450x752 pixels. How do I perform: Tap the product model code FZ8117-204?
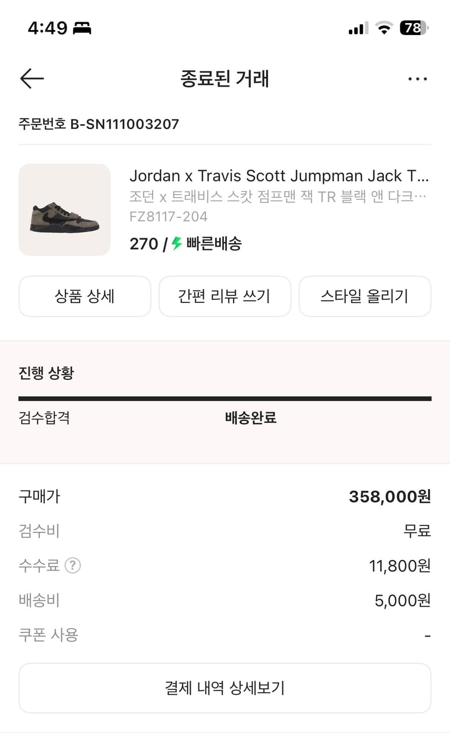(168, 217)
